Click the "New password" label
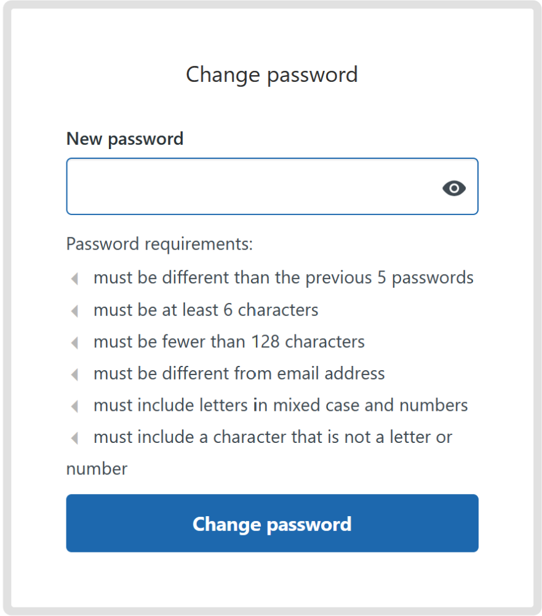 pyautogui.click(x=124, y=139)
